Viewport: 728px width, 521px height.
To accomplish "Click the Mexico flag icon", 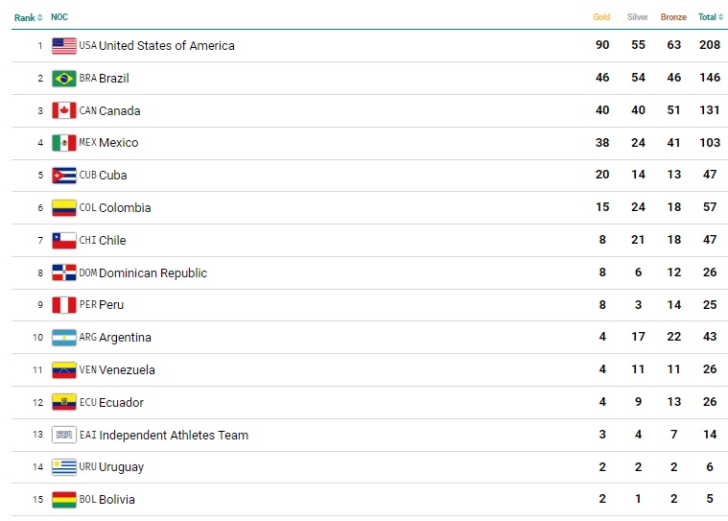I will click(x=64, y=143).
